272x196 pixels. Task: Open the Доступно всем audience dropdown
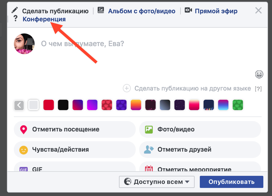pos(157,182)
